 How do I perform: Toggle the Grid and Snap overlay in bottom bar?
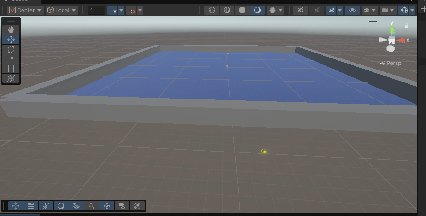pos(46,206)
